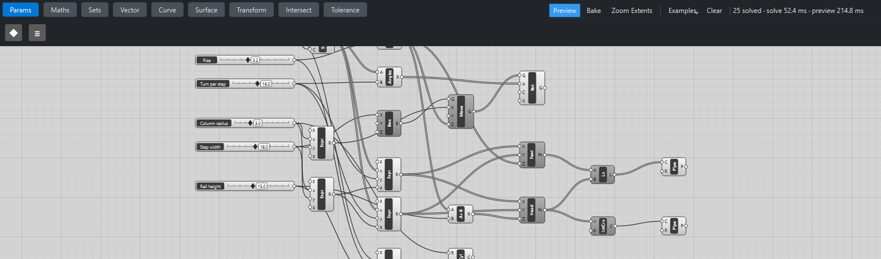Click the 3.2 value on Rise slider

coord(255,60)
